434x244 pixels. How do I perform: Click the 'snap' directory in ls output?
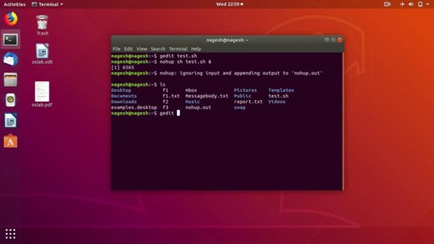pyautogui.click(x=239, y=107)
